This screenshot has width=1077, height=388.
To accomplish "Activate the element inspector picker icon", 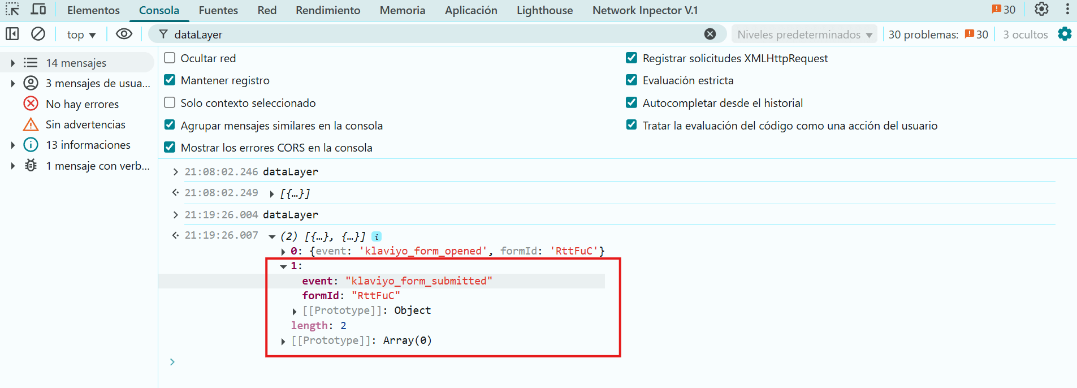I will pos(12,10).
